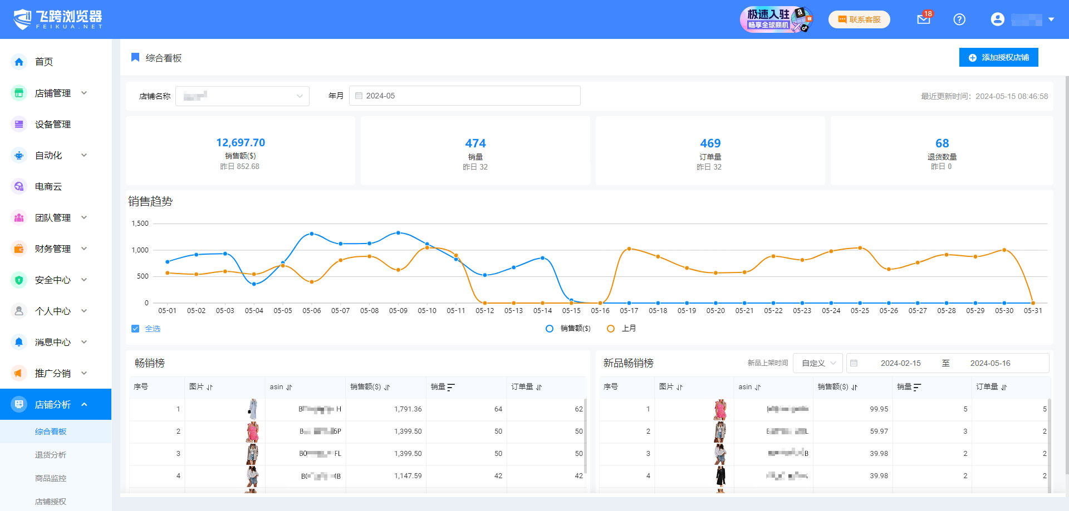This screenshot has width=1069, height=511.
Task: Click the home icon in sidebar
Action: point(19,62)
